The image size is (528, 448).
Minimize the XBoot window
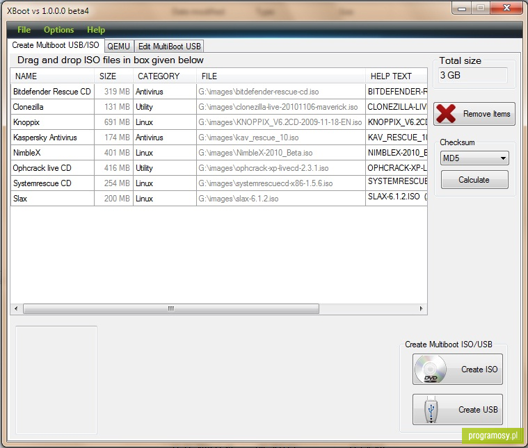(x=462, y=8)
